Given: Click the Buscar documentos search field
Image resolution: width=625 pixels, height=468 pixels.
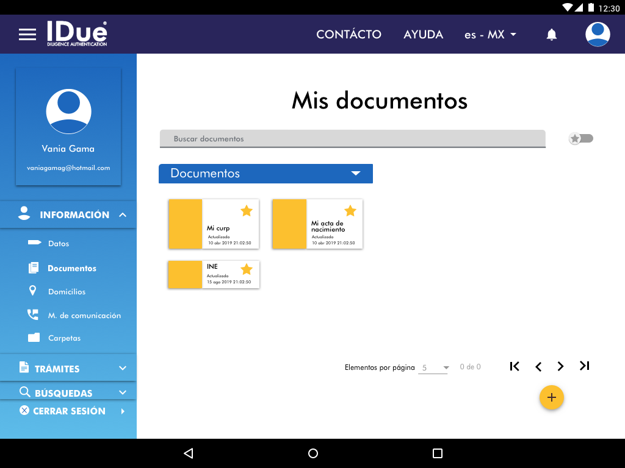Looking at the screenshot, I should (x=352, y=139).
